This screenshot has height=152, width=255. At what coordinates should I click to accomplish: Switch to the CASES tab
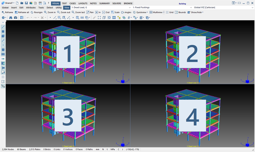[73, 3]
